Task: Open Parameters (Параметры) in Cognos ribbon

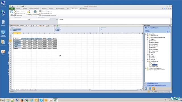Action: point(18,15)
